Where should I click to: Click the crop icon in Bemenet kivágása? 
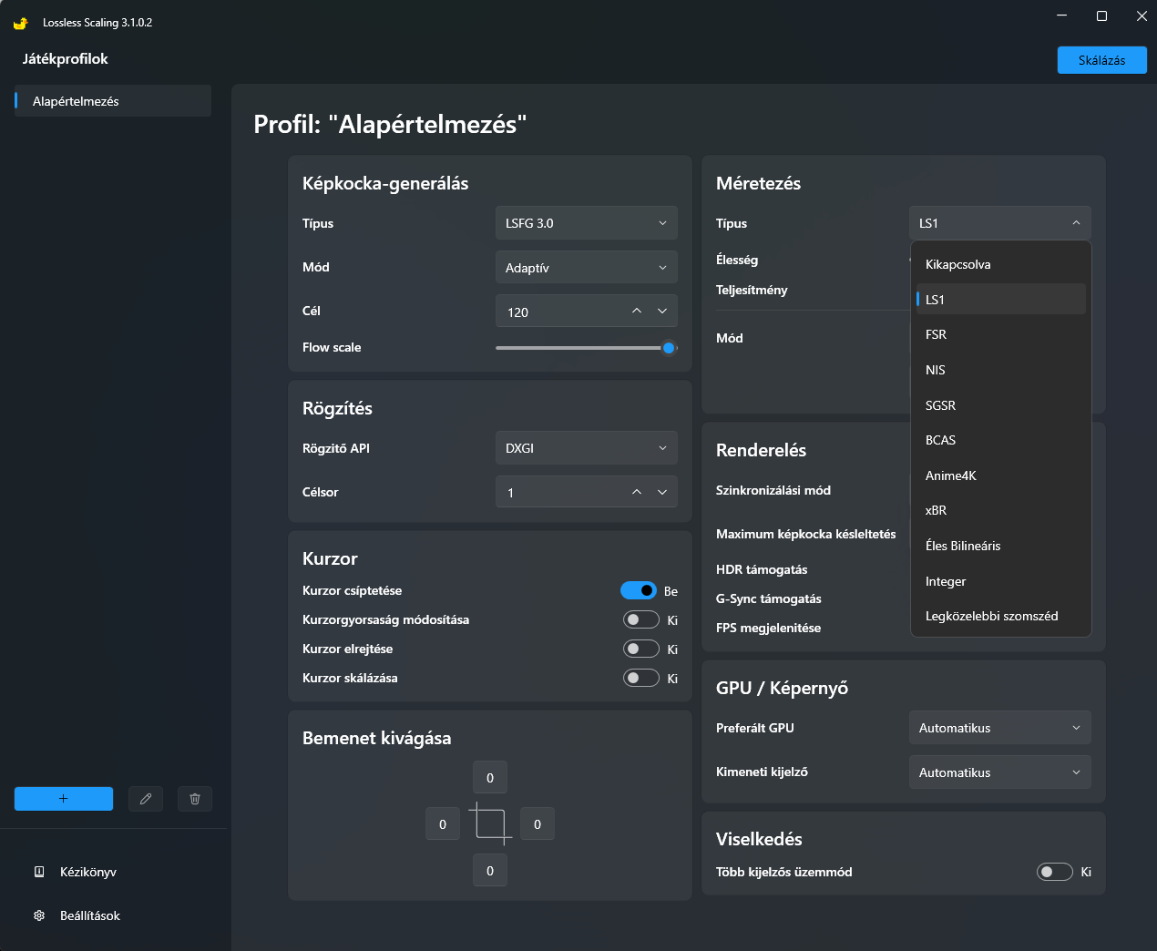point(490,824)
